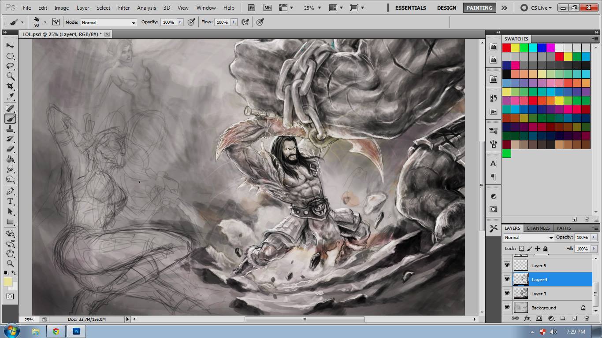Hide the Background layer eye
602x338 pixels.
pyautogui.click(x=507, y=308)
